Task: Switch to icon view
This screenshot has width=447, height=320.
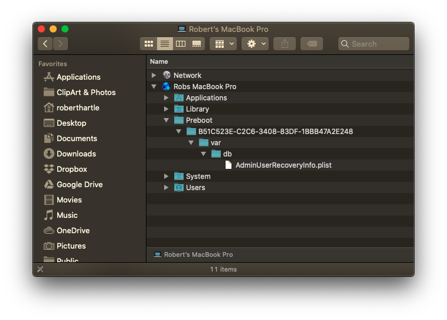Action: (x=149, y=44)
